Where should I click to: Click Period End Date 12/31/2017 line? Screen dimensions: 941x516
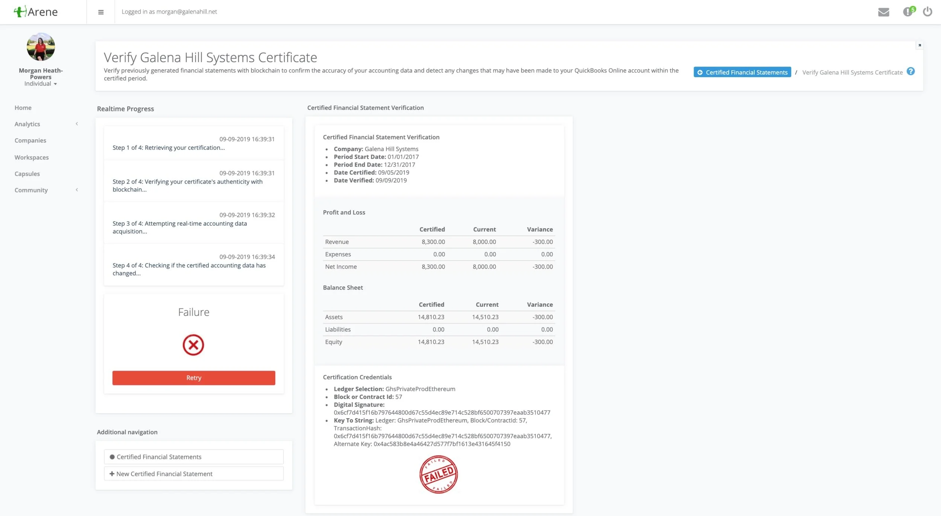[x=374, y=165]
